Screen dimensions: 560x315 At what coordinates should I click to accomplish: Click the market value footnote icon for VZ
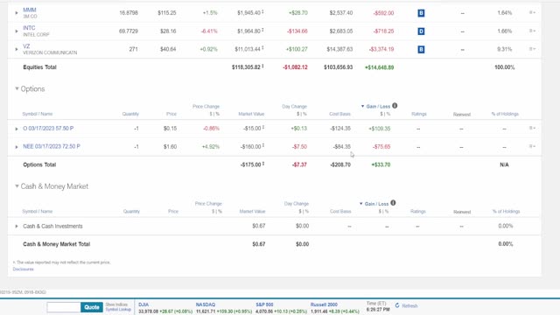[x=262, y=48]
